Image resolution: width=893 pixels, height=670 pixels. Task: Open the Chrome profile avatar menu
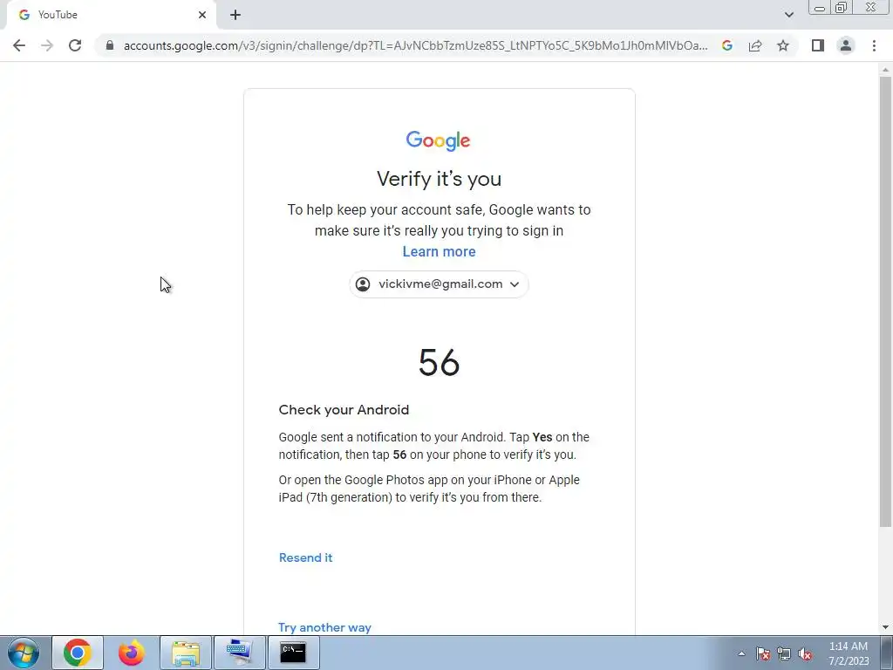click(x=846, y=45)
